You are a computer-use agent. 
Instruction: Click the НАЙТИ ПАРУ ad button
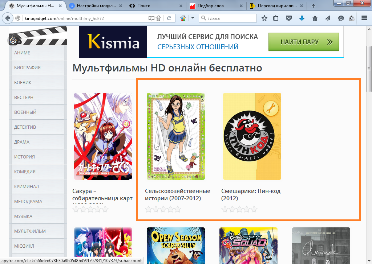pos(304,42)
